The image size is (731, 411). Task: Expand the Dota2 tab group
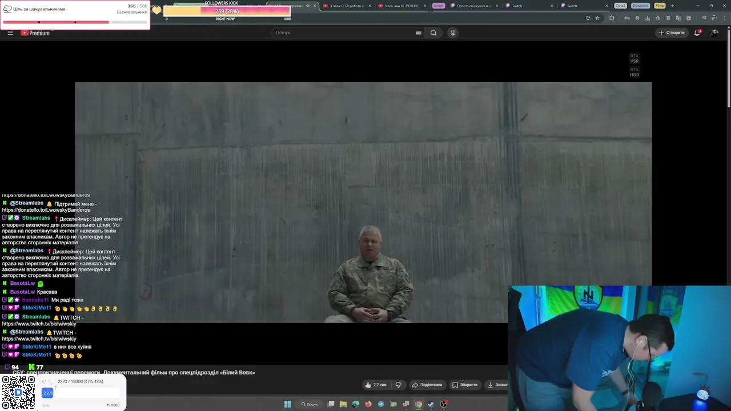[620, 6]
